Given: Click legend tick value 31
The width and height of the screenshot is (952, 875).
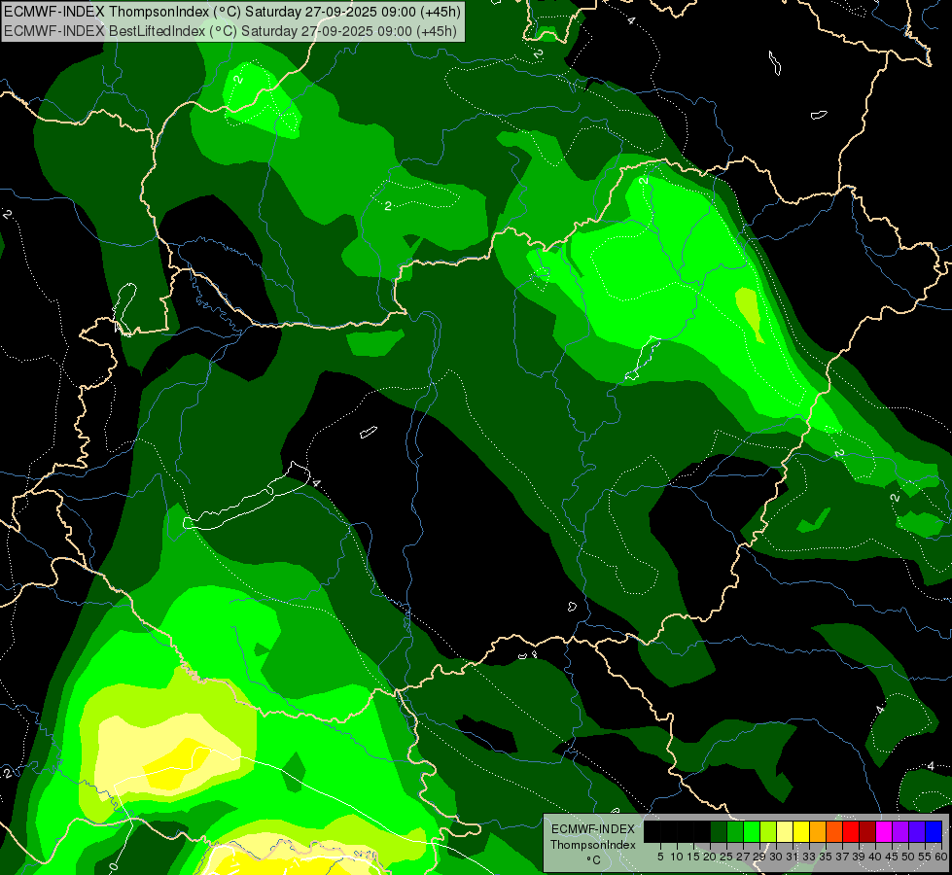Looking at the screenshot, I should pos(793,857).
